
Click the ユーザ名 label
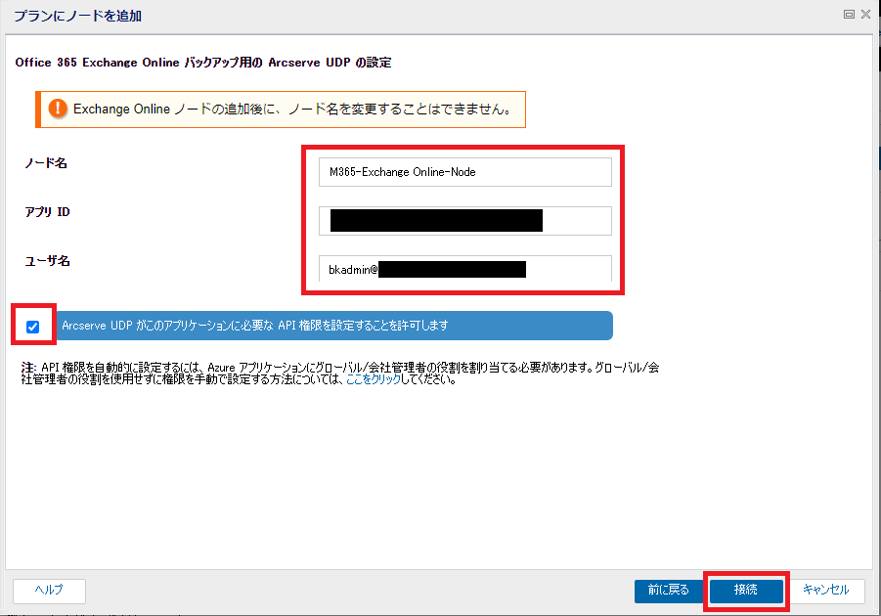pyautogui.click(x=47, y=261)
